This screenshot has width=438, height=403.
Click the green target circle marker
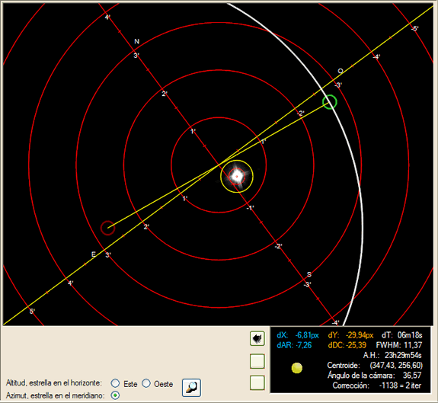click(330, 102)
